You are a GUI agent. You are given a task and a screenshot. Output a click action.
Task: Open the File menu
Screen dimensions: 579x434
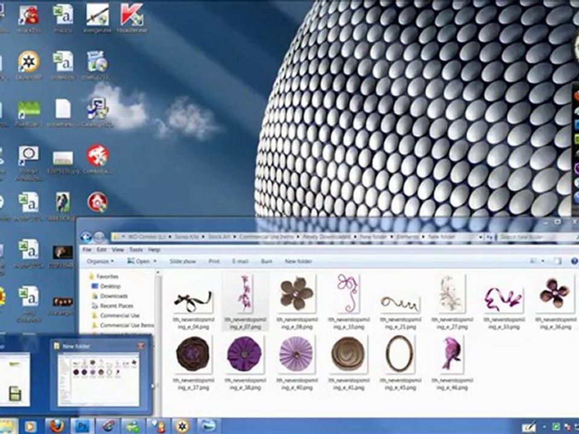pos(87,250)
